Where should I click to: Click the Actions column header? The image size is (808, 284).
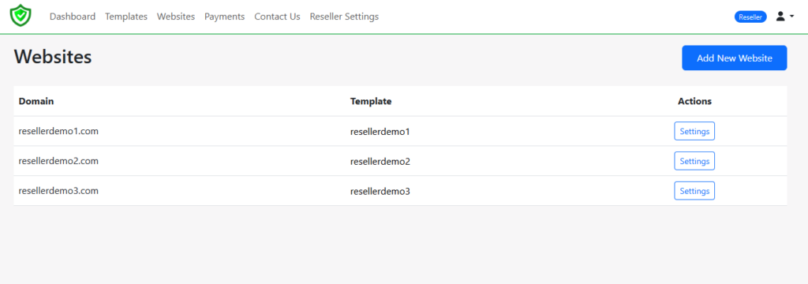point(694,101)
